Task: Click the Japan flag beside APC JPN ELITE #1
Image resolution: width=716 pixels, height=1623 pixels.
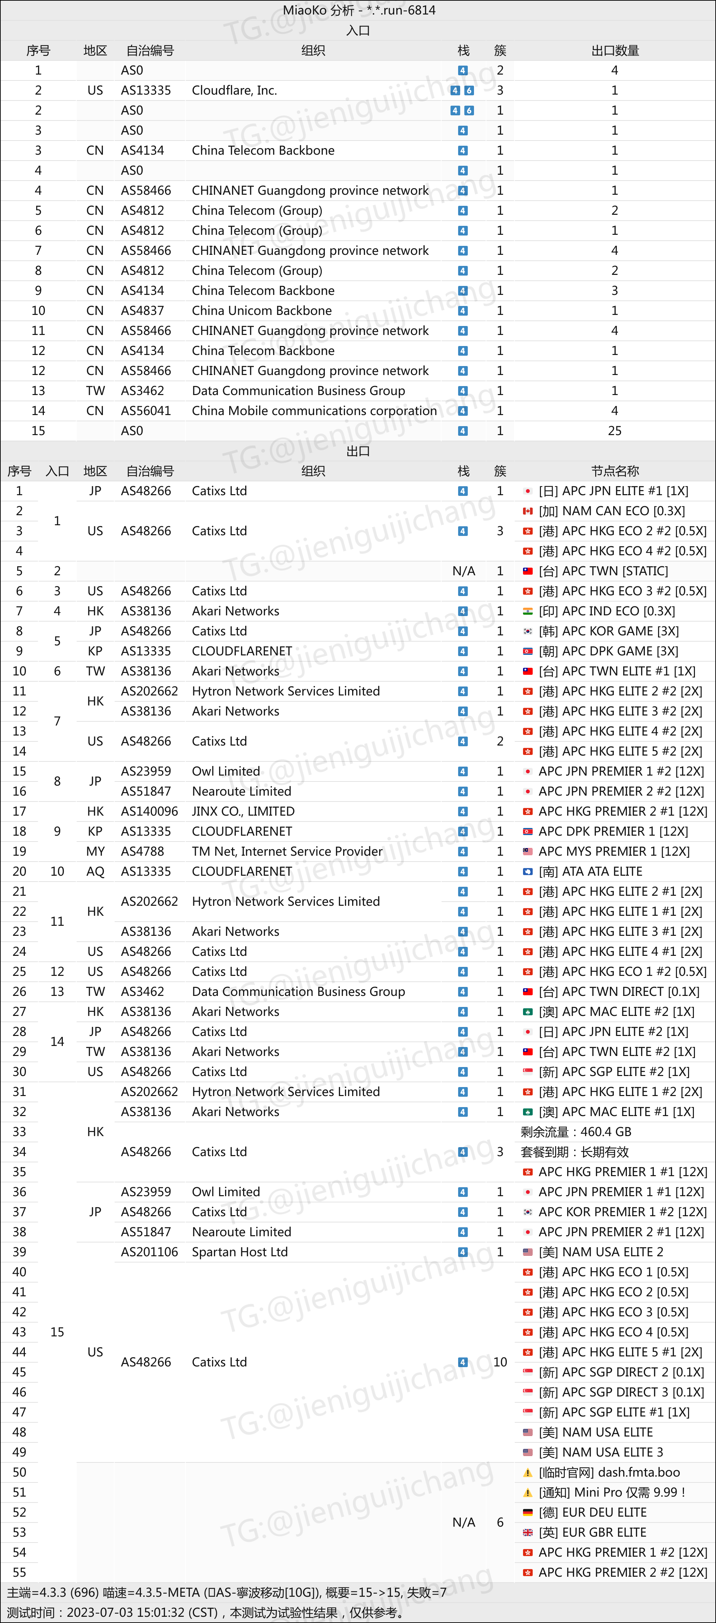Action: point(528,491)
